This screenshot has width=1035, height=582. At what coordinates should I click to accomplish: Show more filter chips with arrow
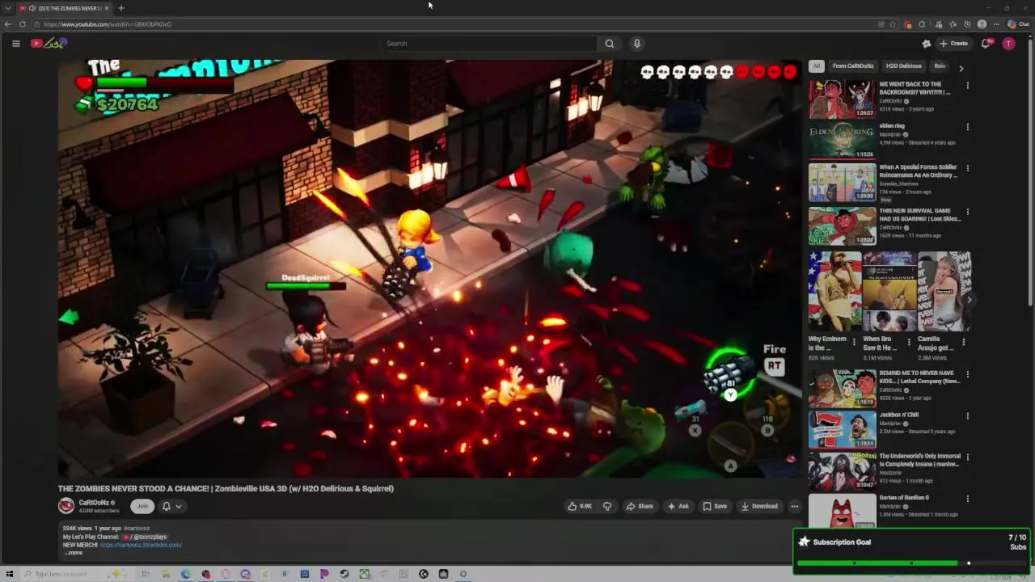coord(961,69)
